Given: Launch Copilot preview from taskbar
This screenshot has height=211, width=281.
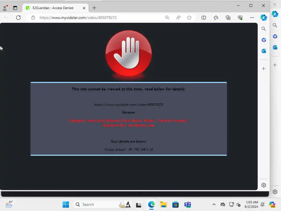Looking at the screenshot, I should click(272, 204).
